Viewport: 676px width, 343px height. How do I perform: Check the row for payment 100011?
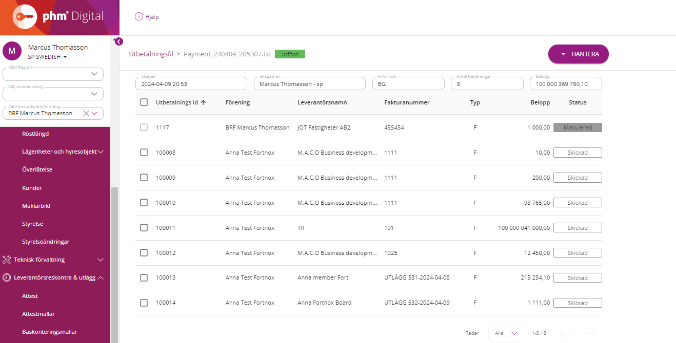[144, 228]
